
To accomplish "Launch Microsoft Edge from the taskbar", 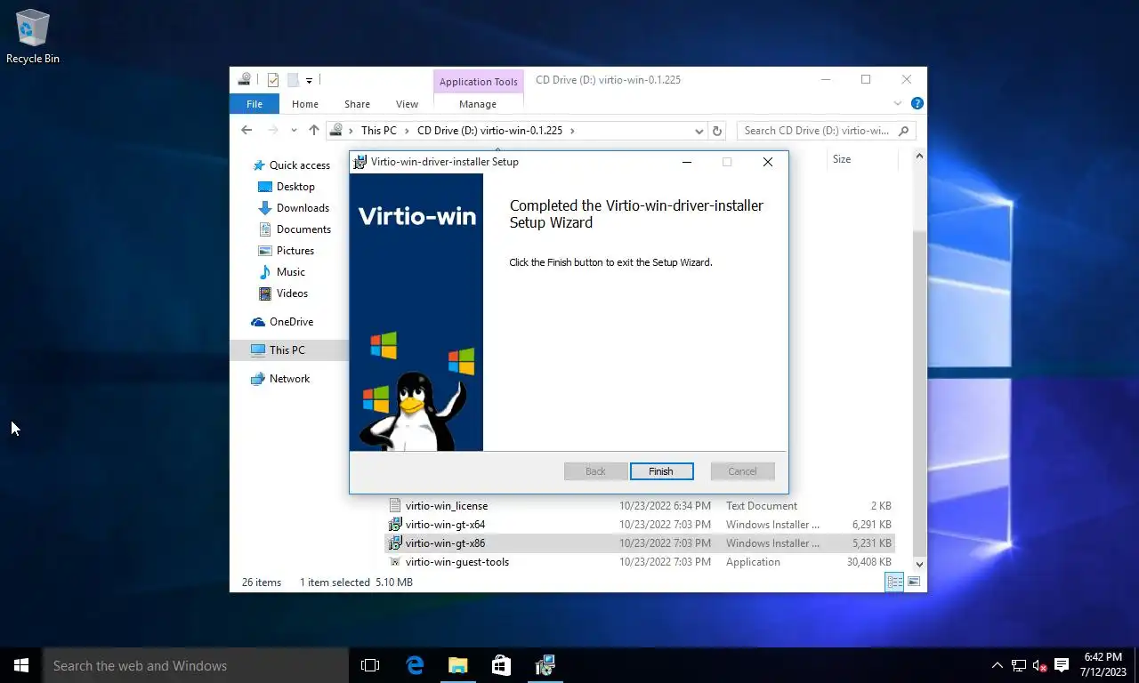I will pos(415,665).
